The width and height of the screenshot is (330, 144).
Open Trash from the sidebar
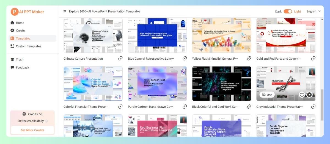pyautogui.click(x=20, y=60)
